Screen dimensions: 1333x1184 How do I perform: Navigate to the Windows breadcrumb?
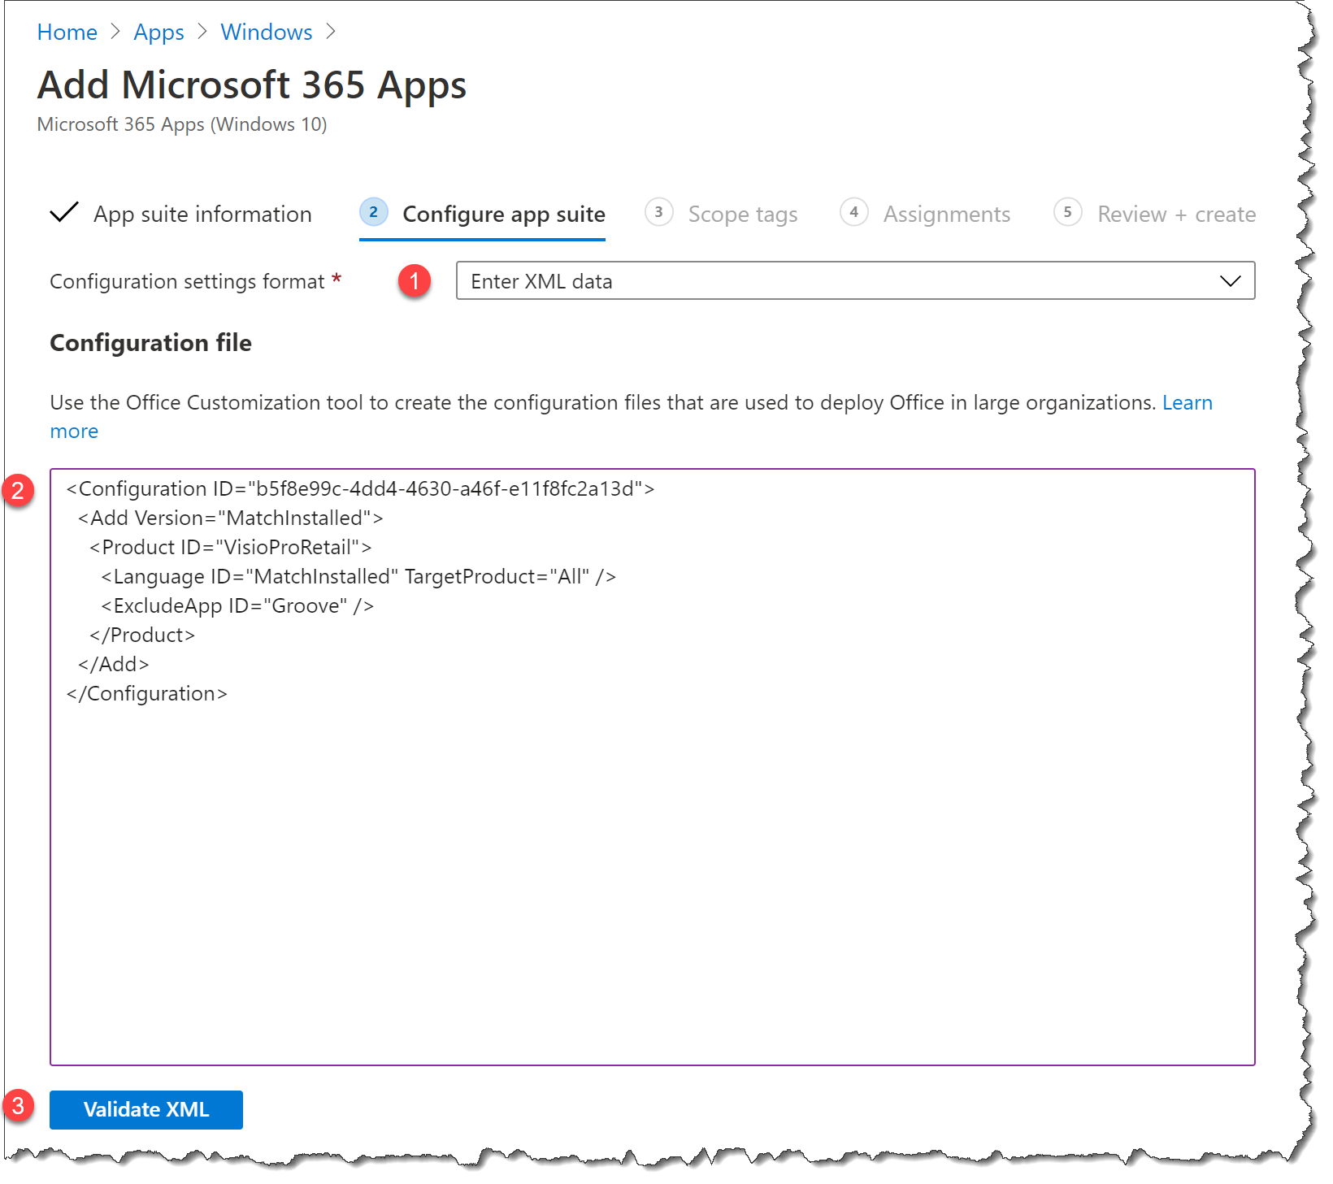coord(266,33)
